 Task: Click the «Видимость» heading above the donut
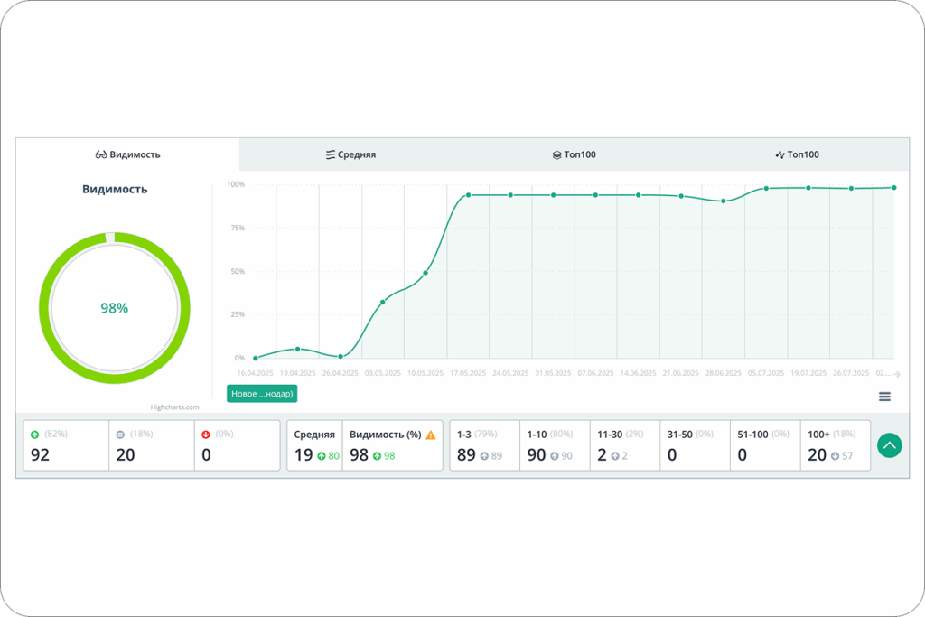[x=115, y=190]
